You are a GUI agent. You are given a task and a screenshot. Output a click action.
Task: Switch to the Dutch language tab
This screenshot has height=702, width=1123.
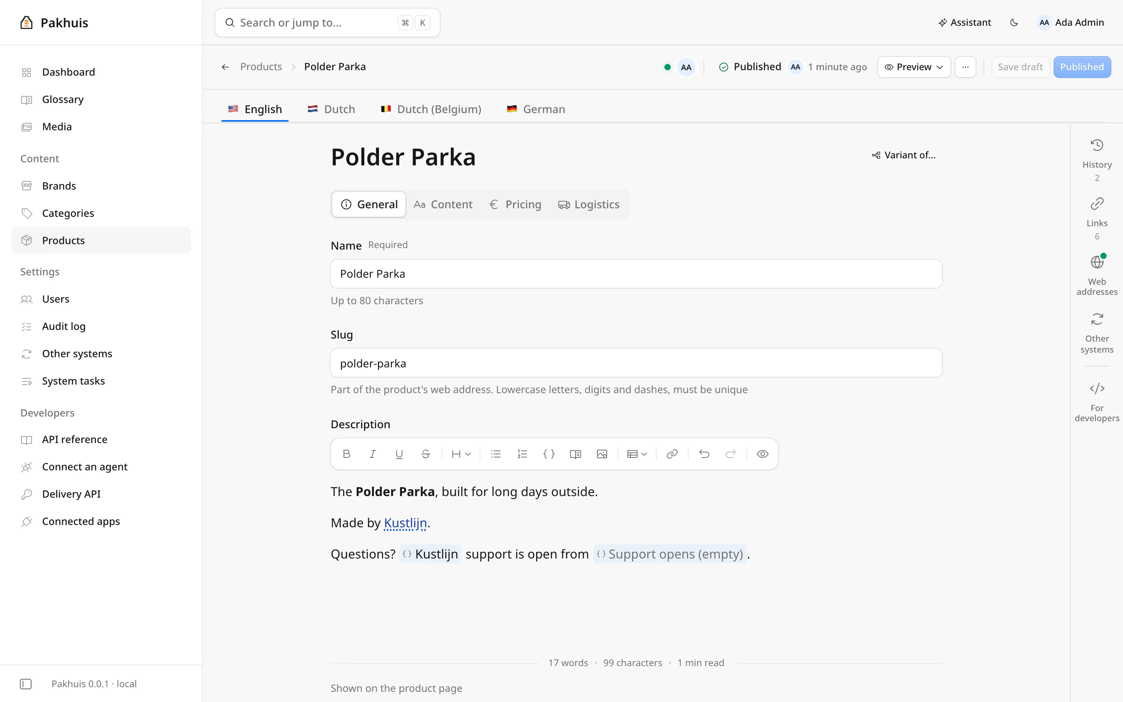tap(331, 109)
